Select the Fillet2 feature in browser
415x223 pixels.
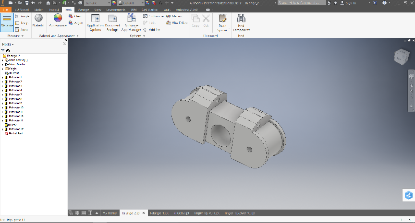(11, 125)
